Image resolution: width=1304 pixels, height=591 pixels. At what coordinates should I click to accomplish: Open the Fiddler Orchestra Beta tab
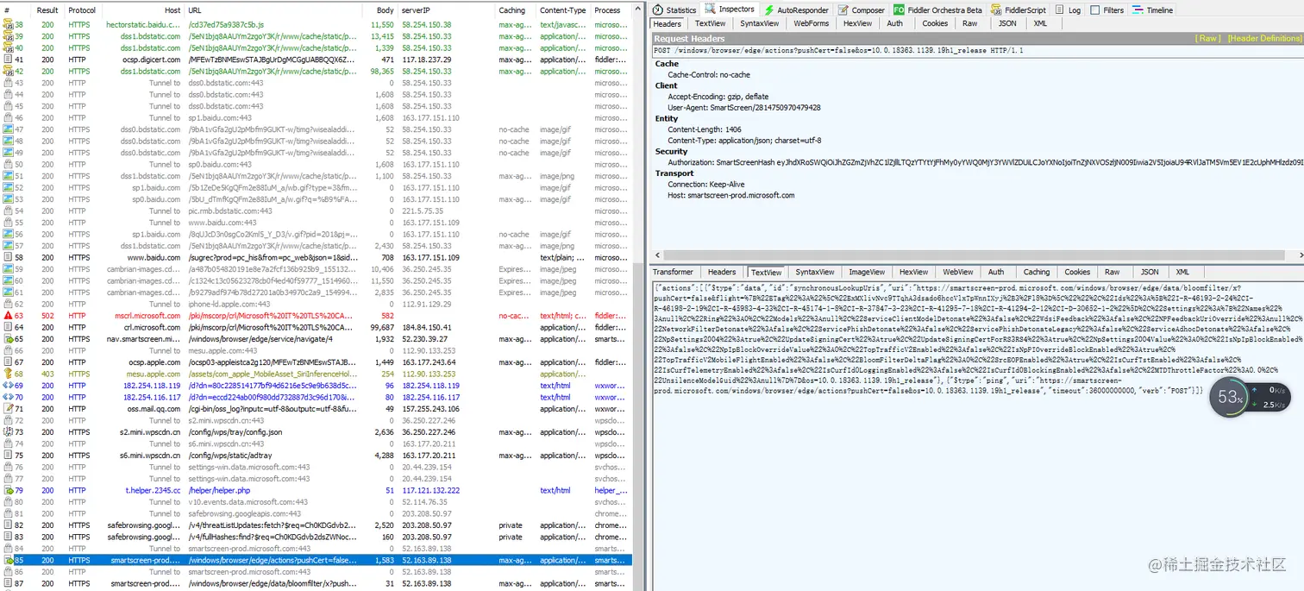point(938,9)
